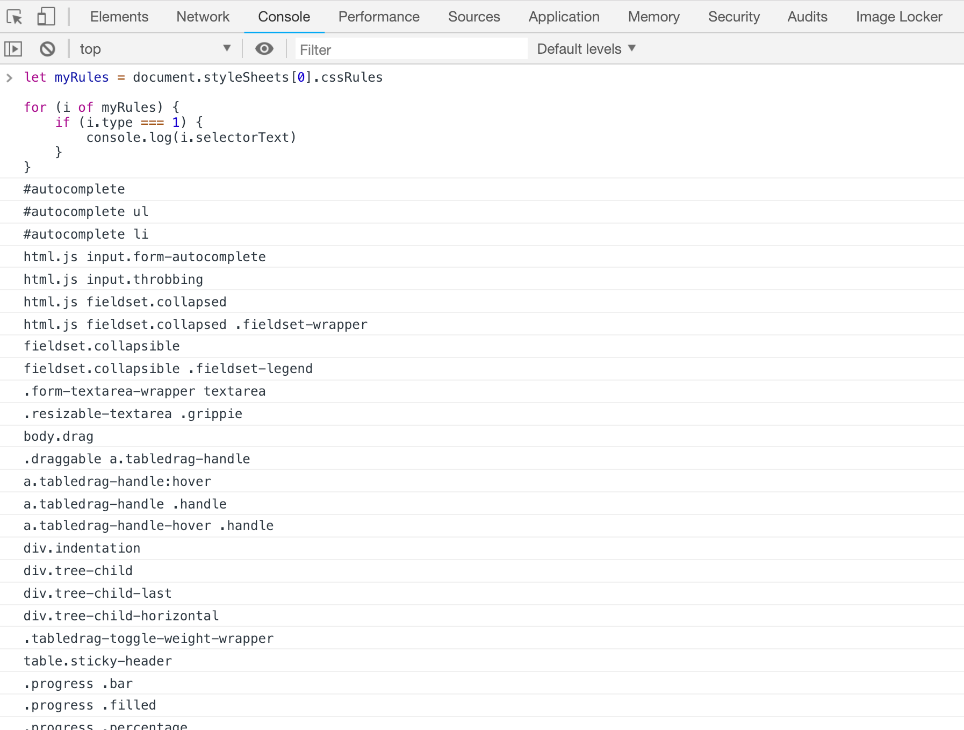Toggle the device toolbar icon
This screenshot has height=730, width=964.
46,17
